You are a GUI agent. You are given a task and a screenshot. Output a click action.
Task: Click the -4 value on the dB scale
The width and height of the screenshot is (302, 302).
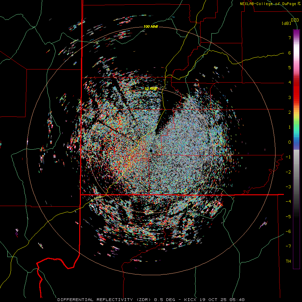coord(288,202)
